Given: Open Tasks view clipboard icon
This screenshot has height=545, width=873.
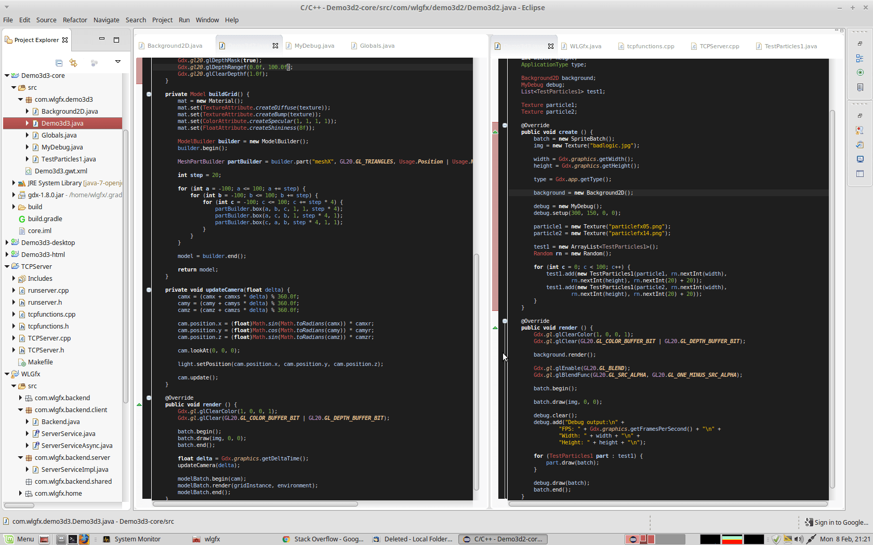Looking at the screenshot, I should pyautogui.click(x=860, y=145).
